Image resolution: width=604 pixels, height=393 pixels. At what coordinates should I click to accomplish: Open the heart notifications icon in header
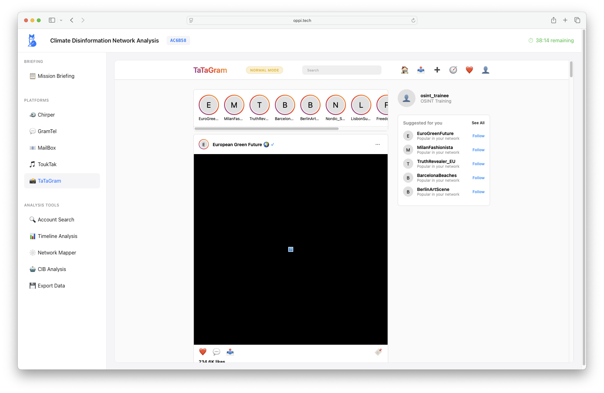click(469, 70)
